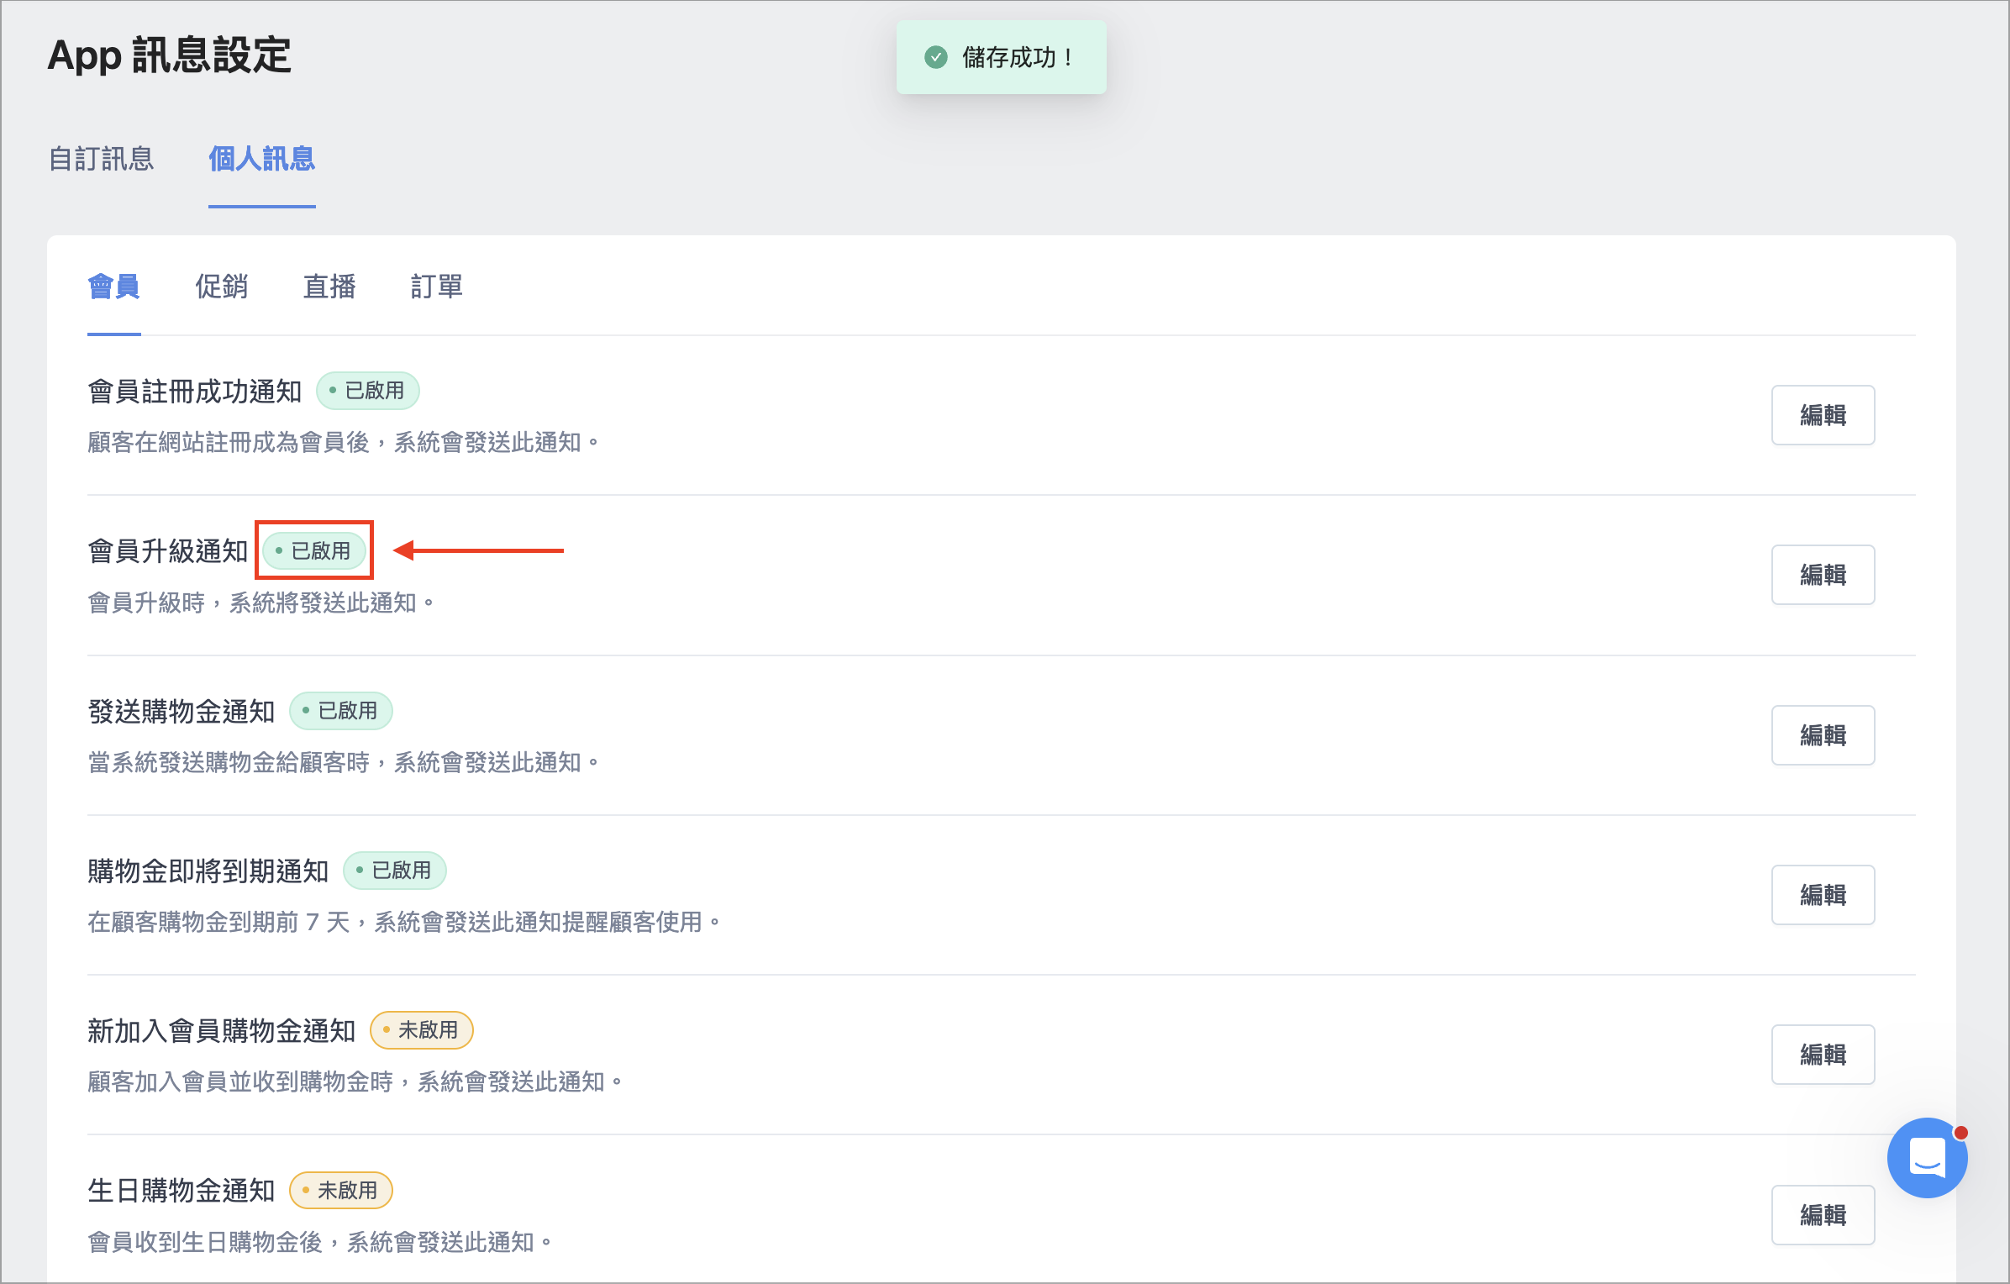Image resolution: width=2010 pixels, height=1284 pixels.
Task: Click the 購物金即將到期通知 title
Action: point(208,871)
